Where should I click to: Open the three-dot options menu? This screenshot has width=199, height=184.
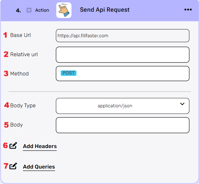(188, 10)
